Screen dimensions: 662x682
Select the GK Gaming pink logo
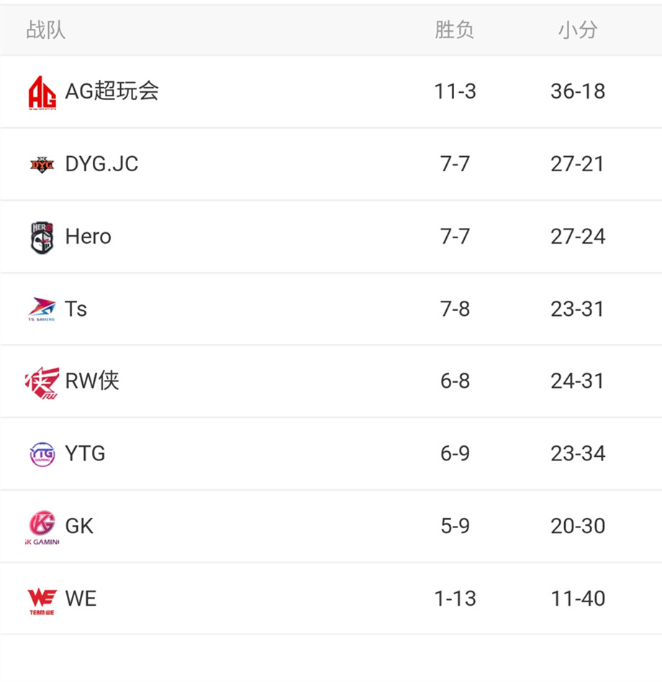[42, 527]
